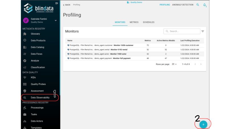Click the Last Profiling Execution column header

click(x=190, y=41)
